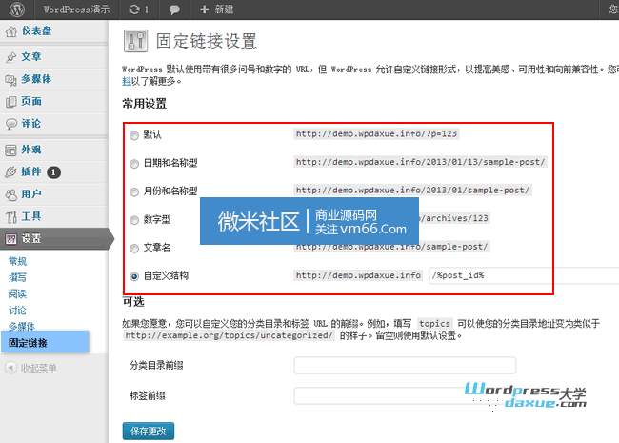Go to 常规 settings submenu

click(17, 261)
